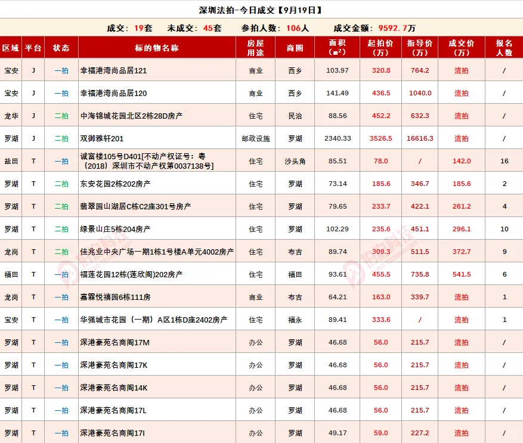Select 嘉霖悦禧园6栋111房
This screenshot has height=443, width=523.
click(116, 298)
